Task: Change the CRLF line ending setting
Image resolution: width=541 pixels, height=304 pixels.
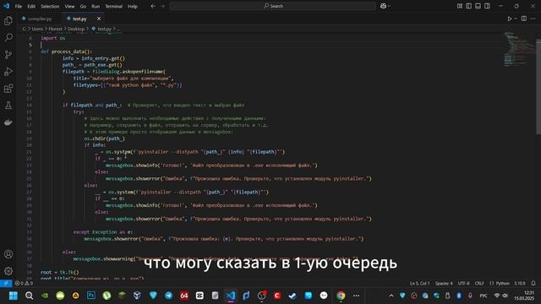Action: [479, 284]
